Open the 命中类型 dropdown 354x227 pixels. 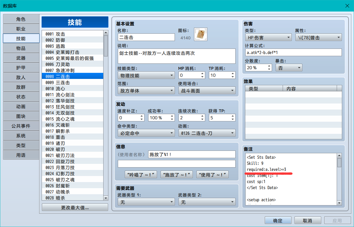(146, 133)
